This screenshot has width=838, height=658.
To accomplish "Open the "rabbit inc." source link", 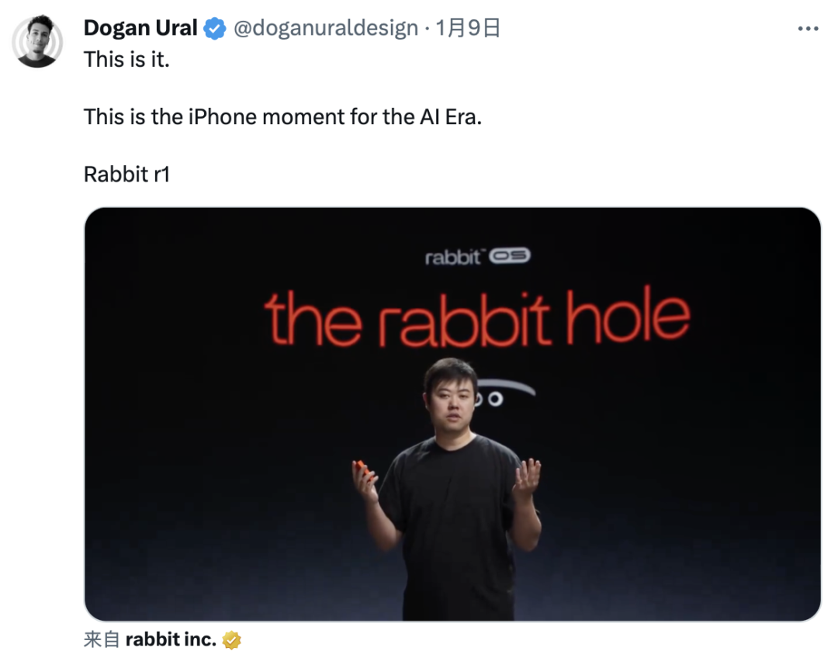I will tap(171, 640).
